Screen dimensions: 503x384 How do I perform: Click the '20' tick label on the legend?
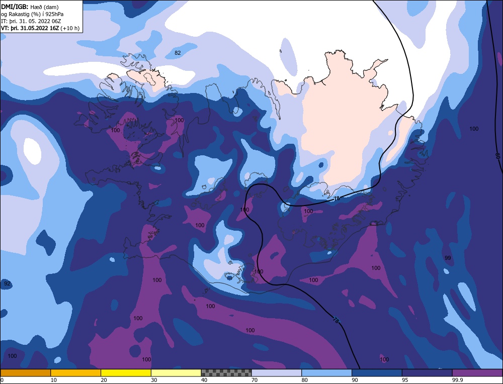(x=104, y=380)
